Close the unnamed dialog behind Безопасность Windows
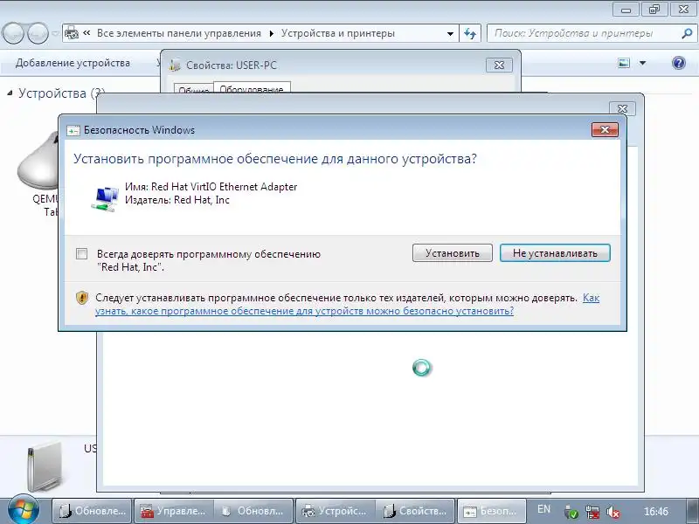The height and width of the screenshot is (524, 699). [x=622, y=108]
